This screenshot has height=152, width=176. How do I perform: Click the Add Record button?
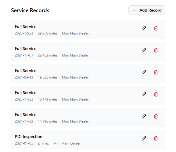(147, 10)
